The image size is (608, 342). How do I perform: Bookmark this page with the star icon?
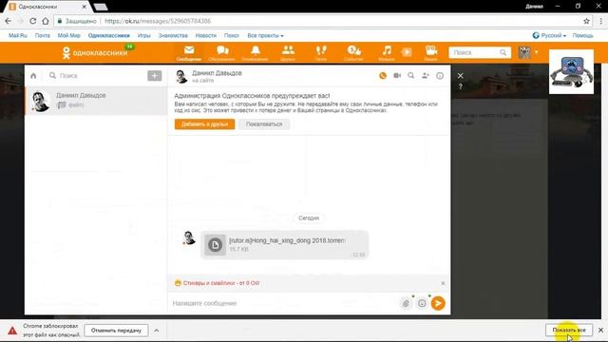click(586, 21)
